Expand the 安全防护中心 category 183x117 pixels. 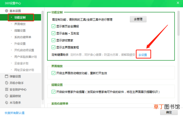(18, 90)
